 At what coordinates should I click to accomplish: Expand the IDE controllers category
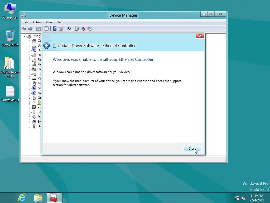point(30,74)
